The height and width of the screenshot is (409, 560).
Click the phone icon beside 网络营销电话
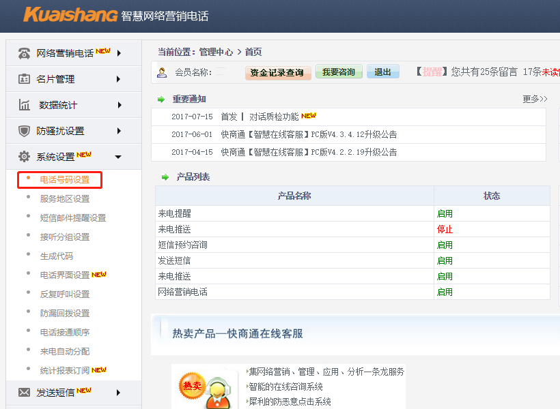tap(25, 53)
